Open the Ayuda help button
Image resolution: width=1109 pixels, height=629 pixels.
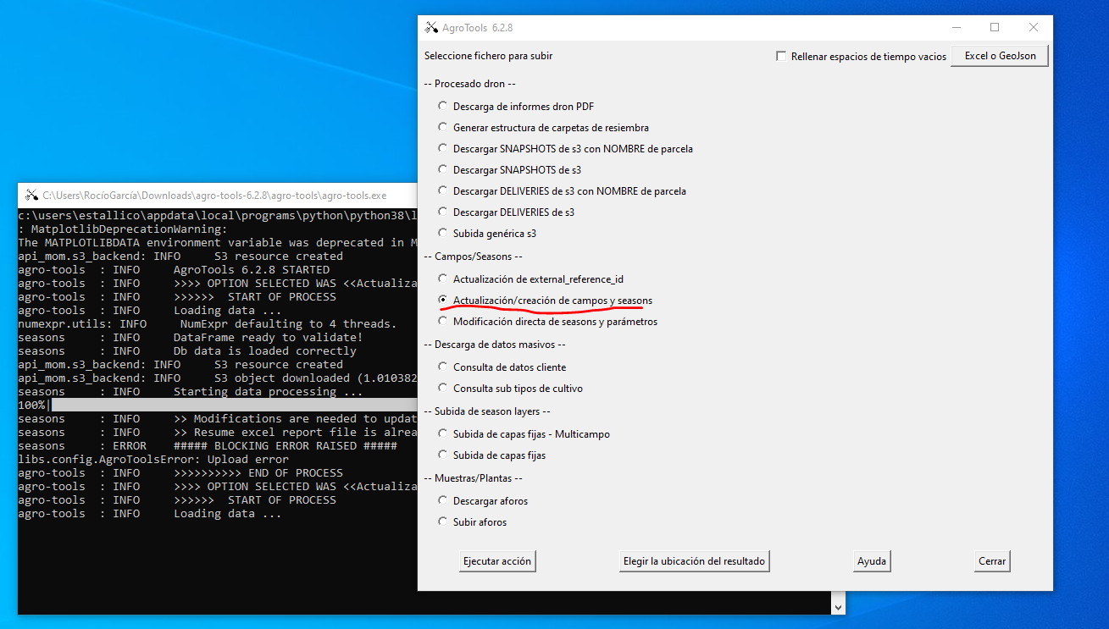point(872,561)
